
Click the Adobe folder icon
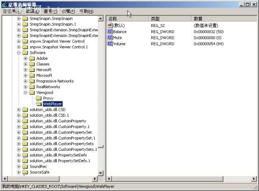(32, 58)
